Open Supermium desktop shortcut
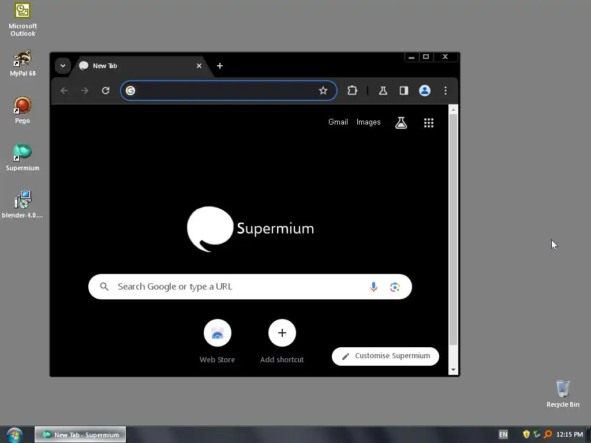Screen dimensions: 591x443 click(x=23, y=157)
